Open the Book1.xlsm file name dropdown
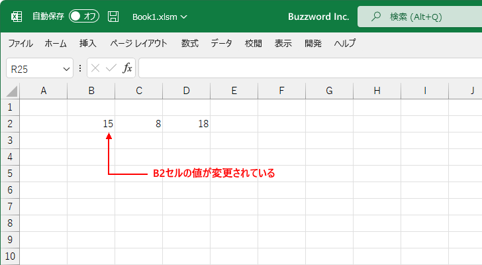 160,17
